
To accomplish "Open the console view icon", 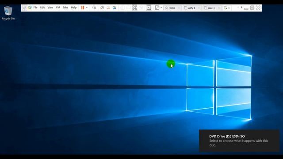I will tap(149, 8).
